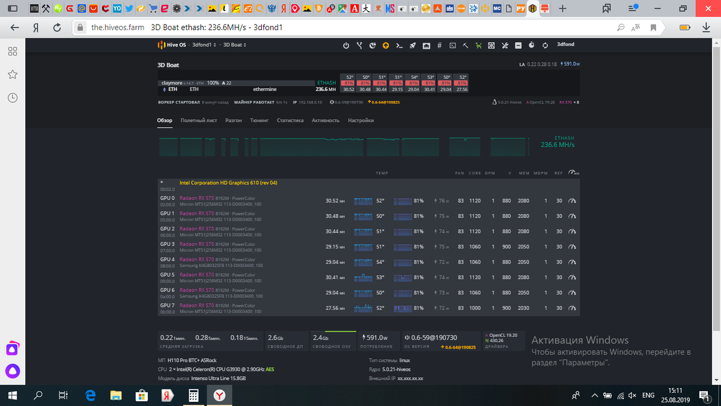Viewport: 721px width, 406px height.
Task: Click the hashrate history graph
Action: [345, 147]
